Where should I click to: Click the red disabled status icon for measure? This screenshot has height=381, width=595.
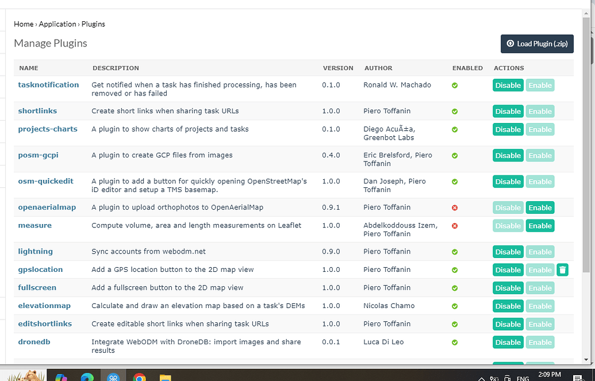pos(455,226)
